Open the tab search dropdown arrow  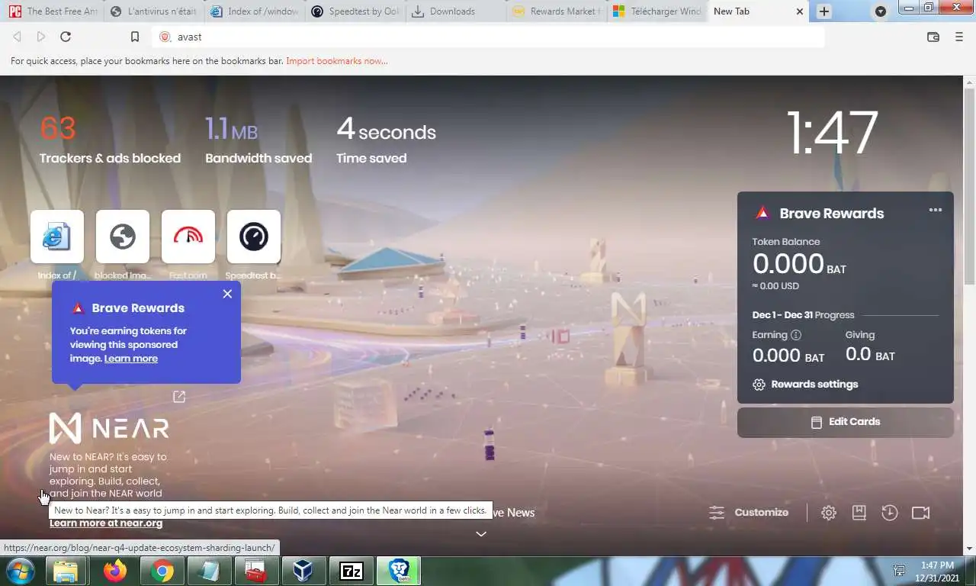pos(881,11)
